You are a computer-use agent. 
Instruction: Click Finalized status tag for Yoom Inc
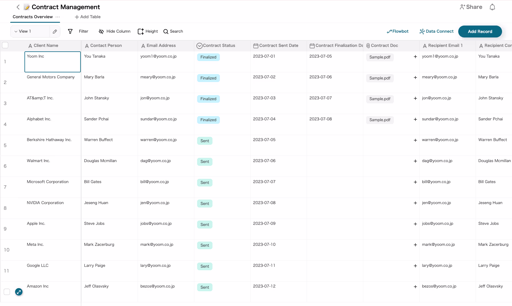[x=208, y=57]
